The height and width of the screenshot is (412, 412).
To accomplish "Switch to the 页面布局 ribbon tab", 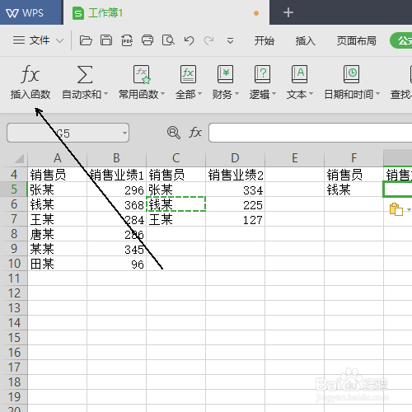I will (357, 40).
